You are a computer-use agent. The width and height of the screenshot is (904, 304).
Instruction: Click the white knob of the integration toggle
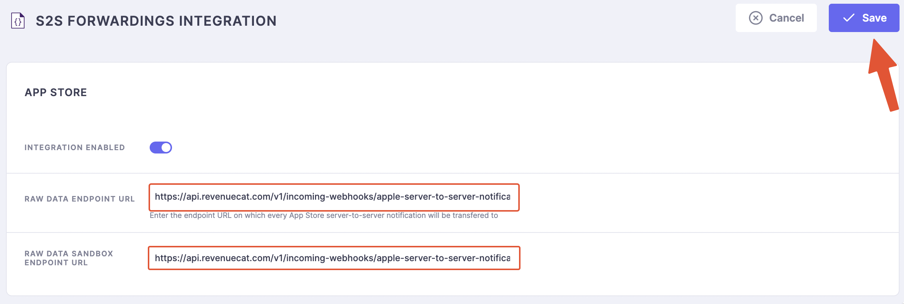166,148
